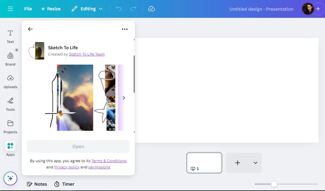Open the File menu

[x=28, y=9]
